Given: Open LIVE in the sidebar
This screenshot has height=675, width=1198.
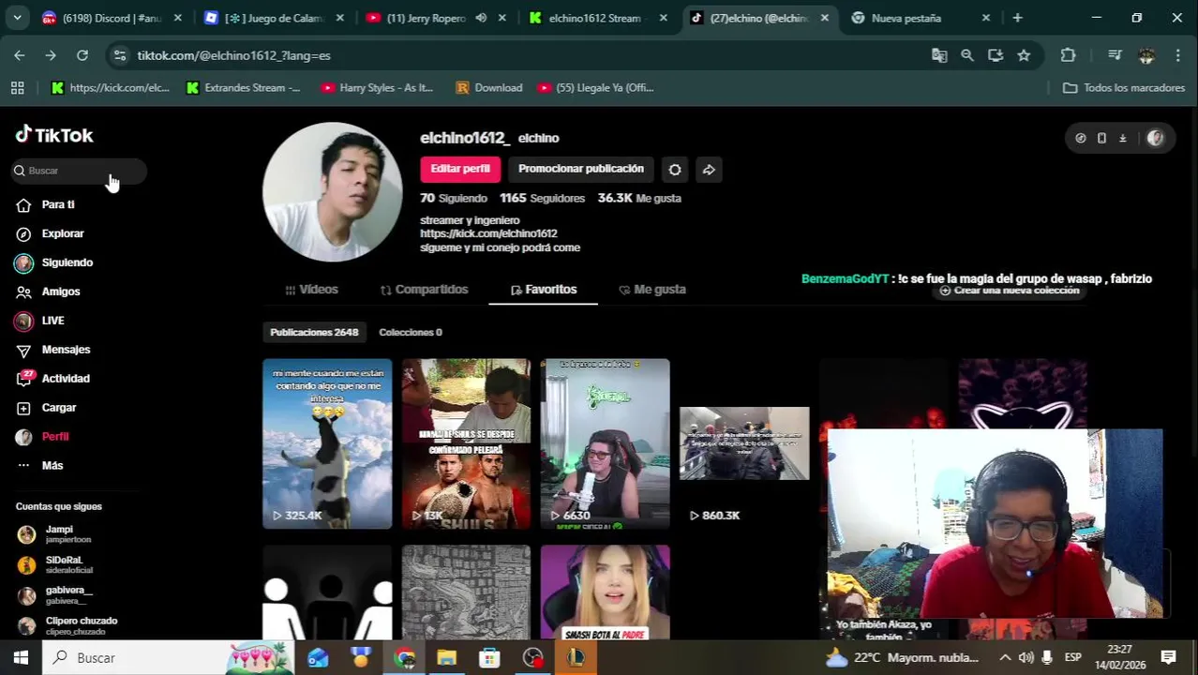Looking at the screenshot, I should pos(52,321).
